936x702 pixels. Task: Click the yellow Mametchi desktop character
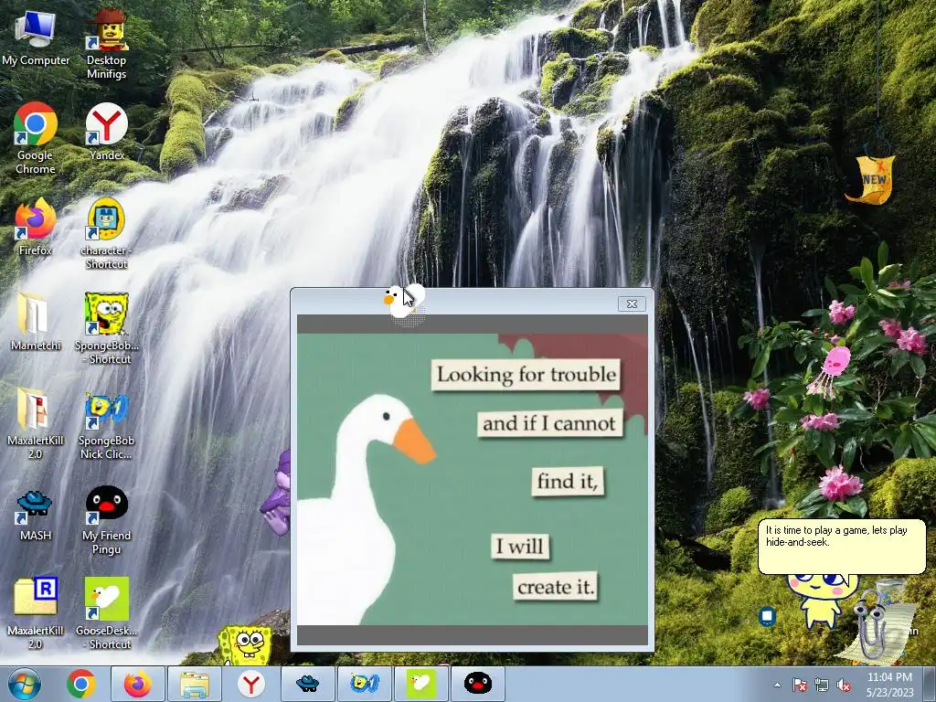[x=821, y=600]
